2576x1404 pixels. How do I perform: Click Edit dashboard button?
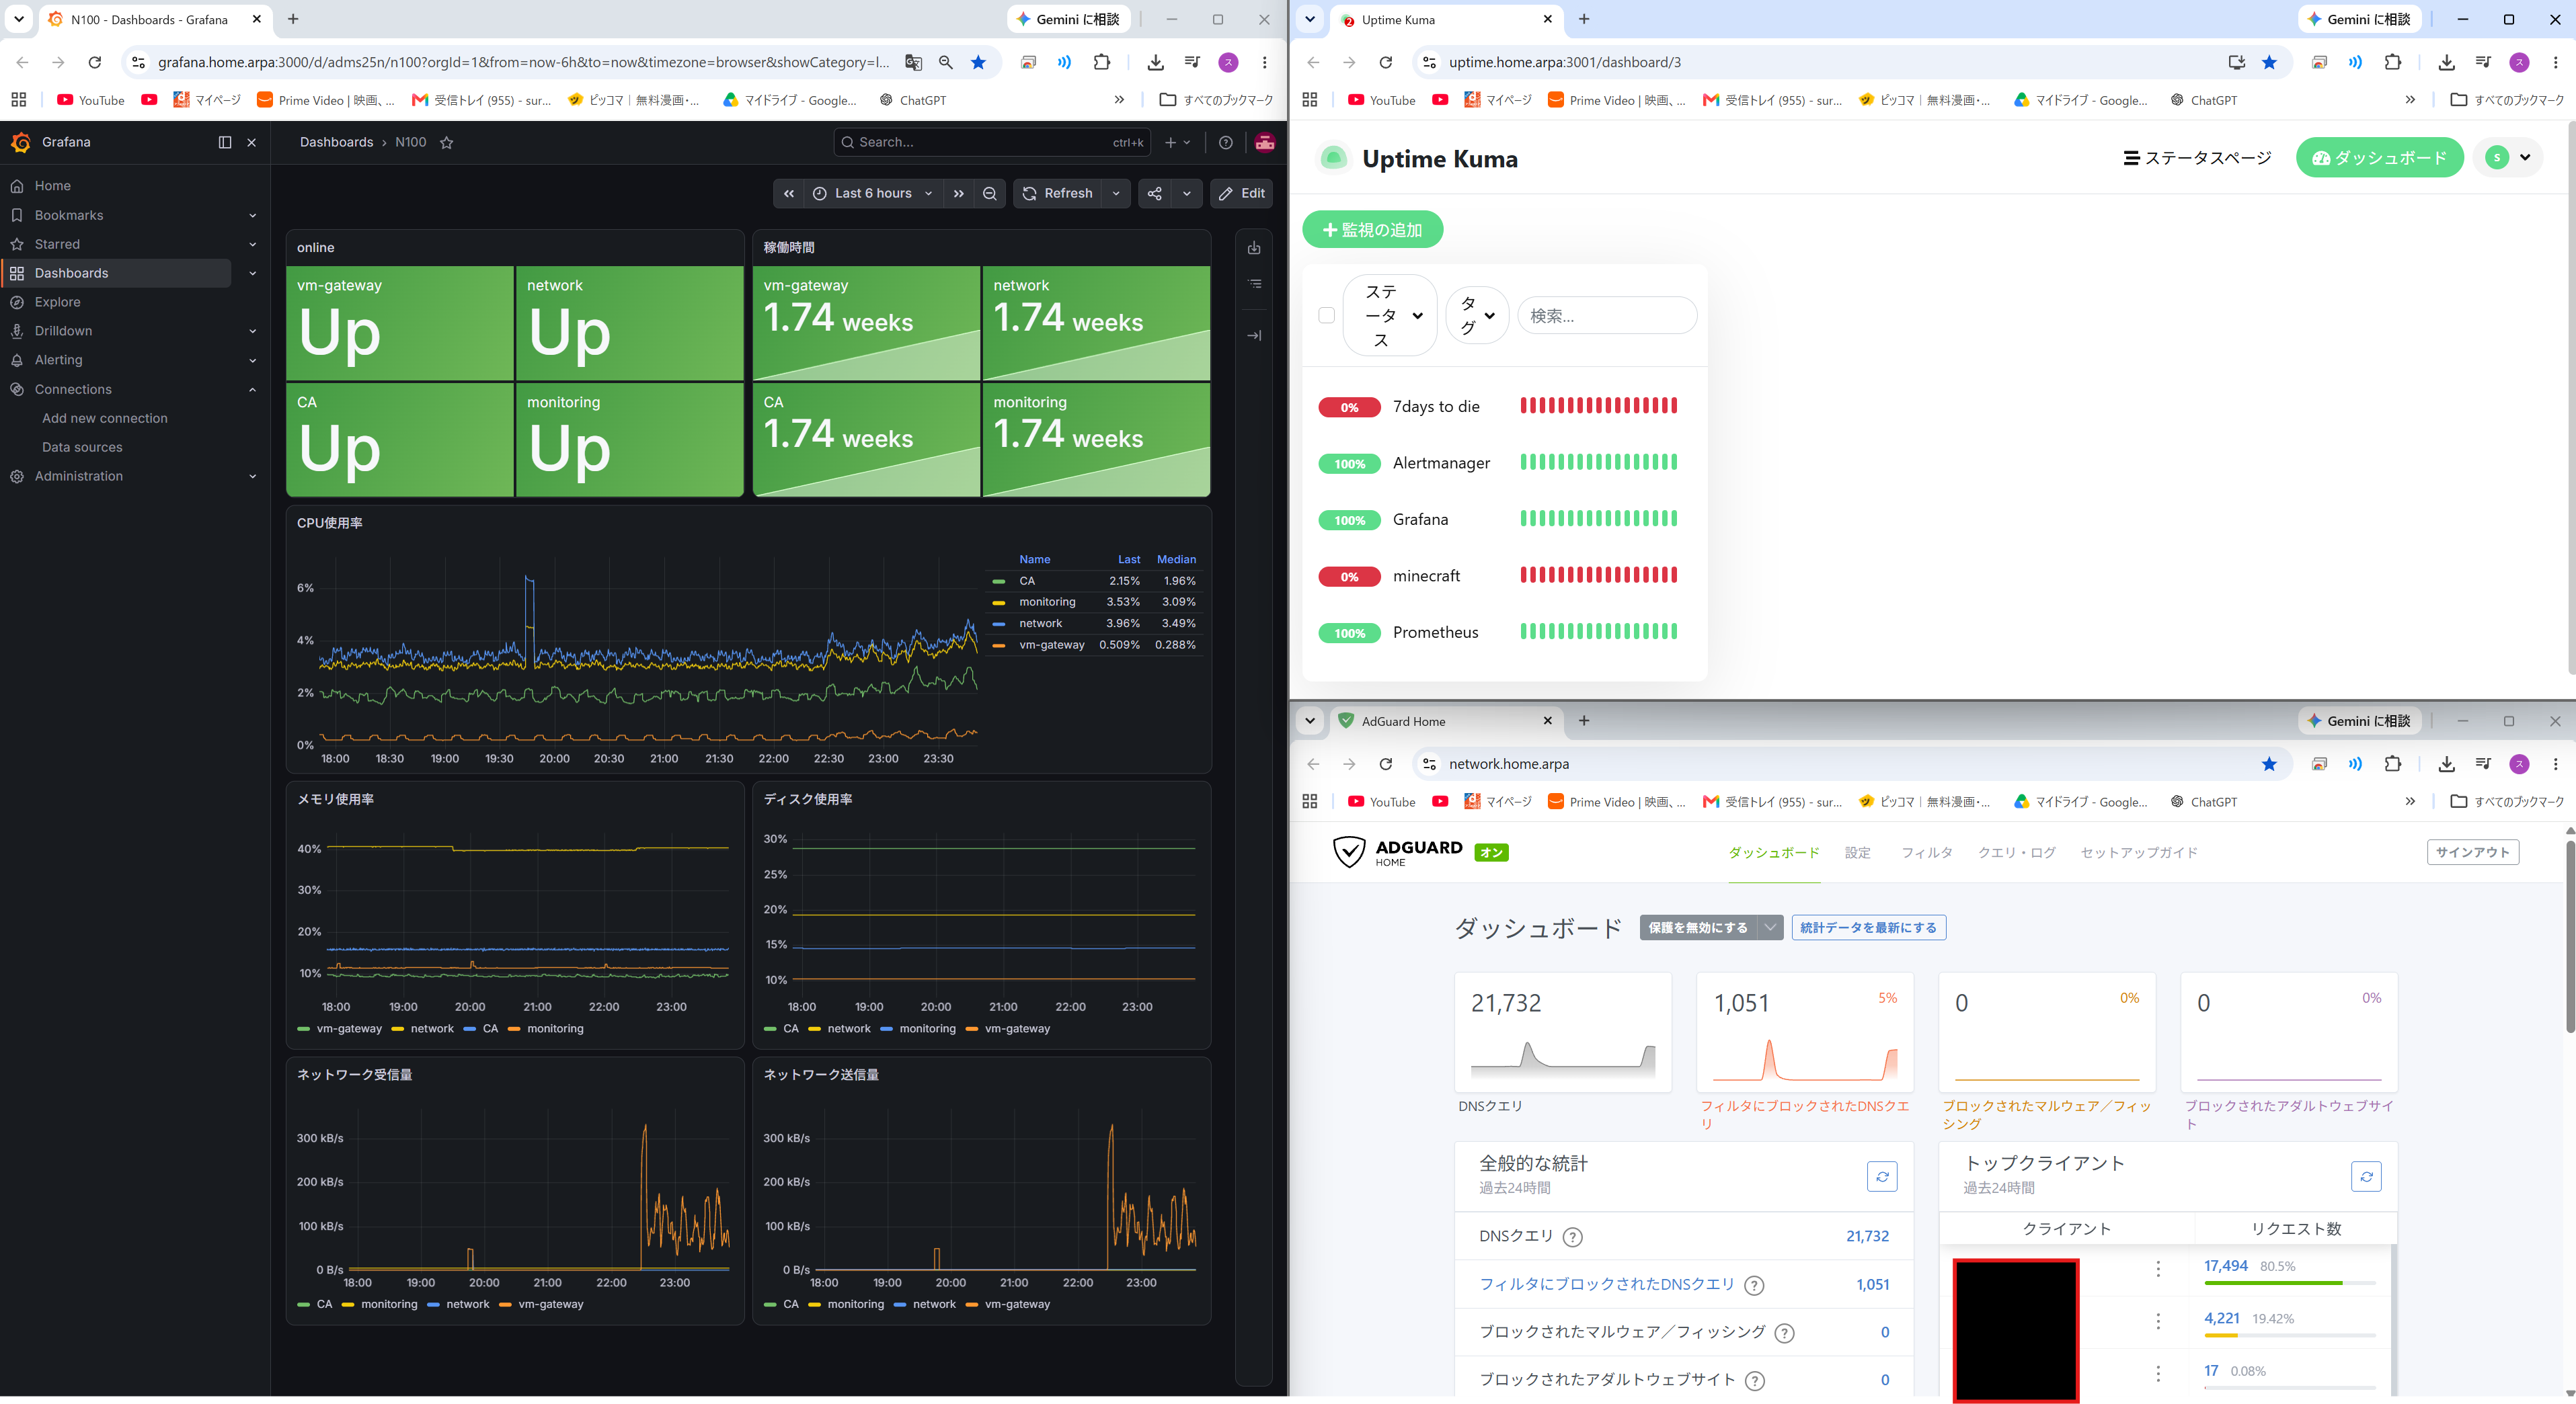1242,194
